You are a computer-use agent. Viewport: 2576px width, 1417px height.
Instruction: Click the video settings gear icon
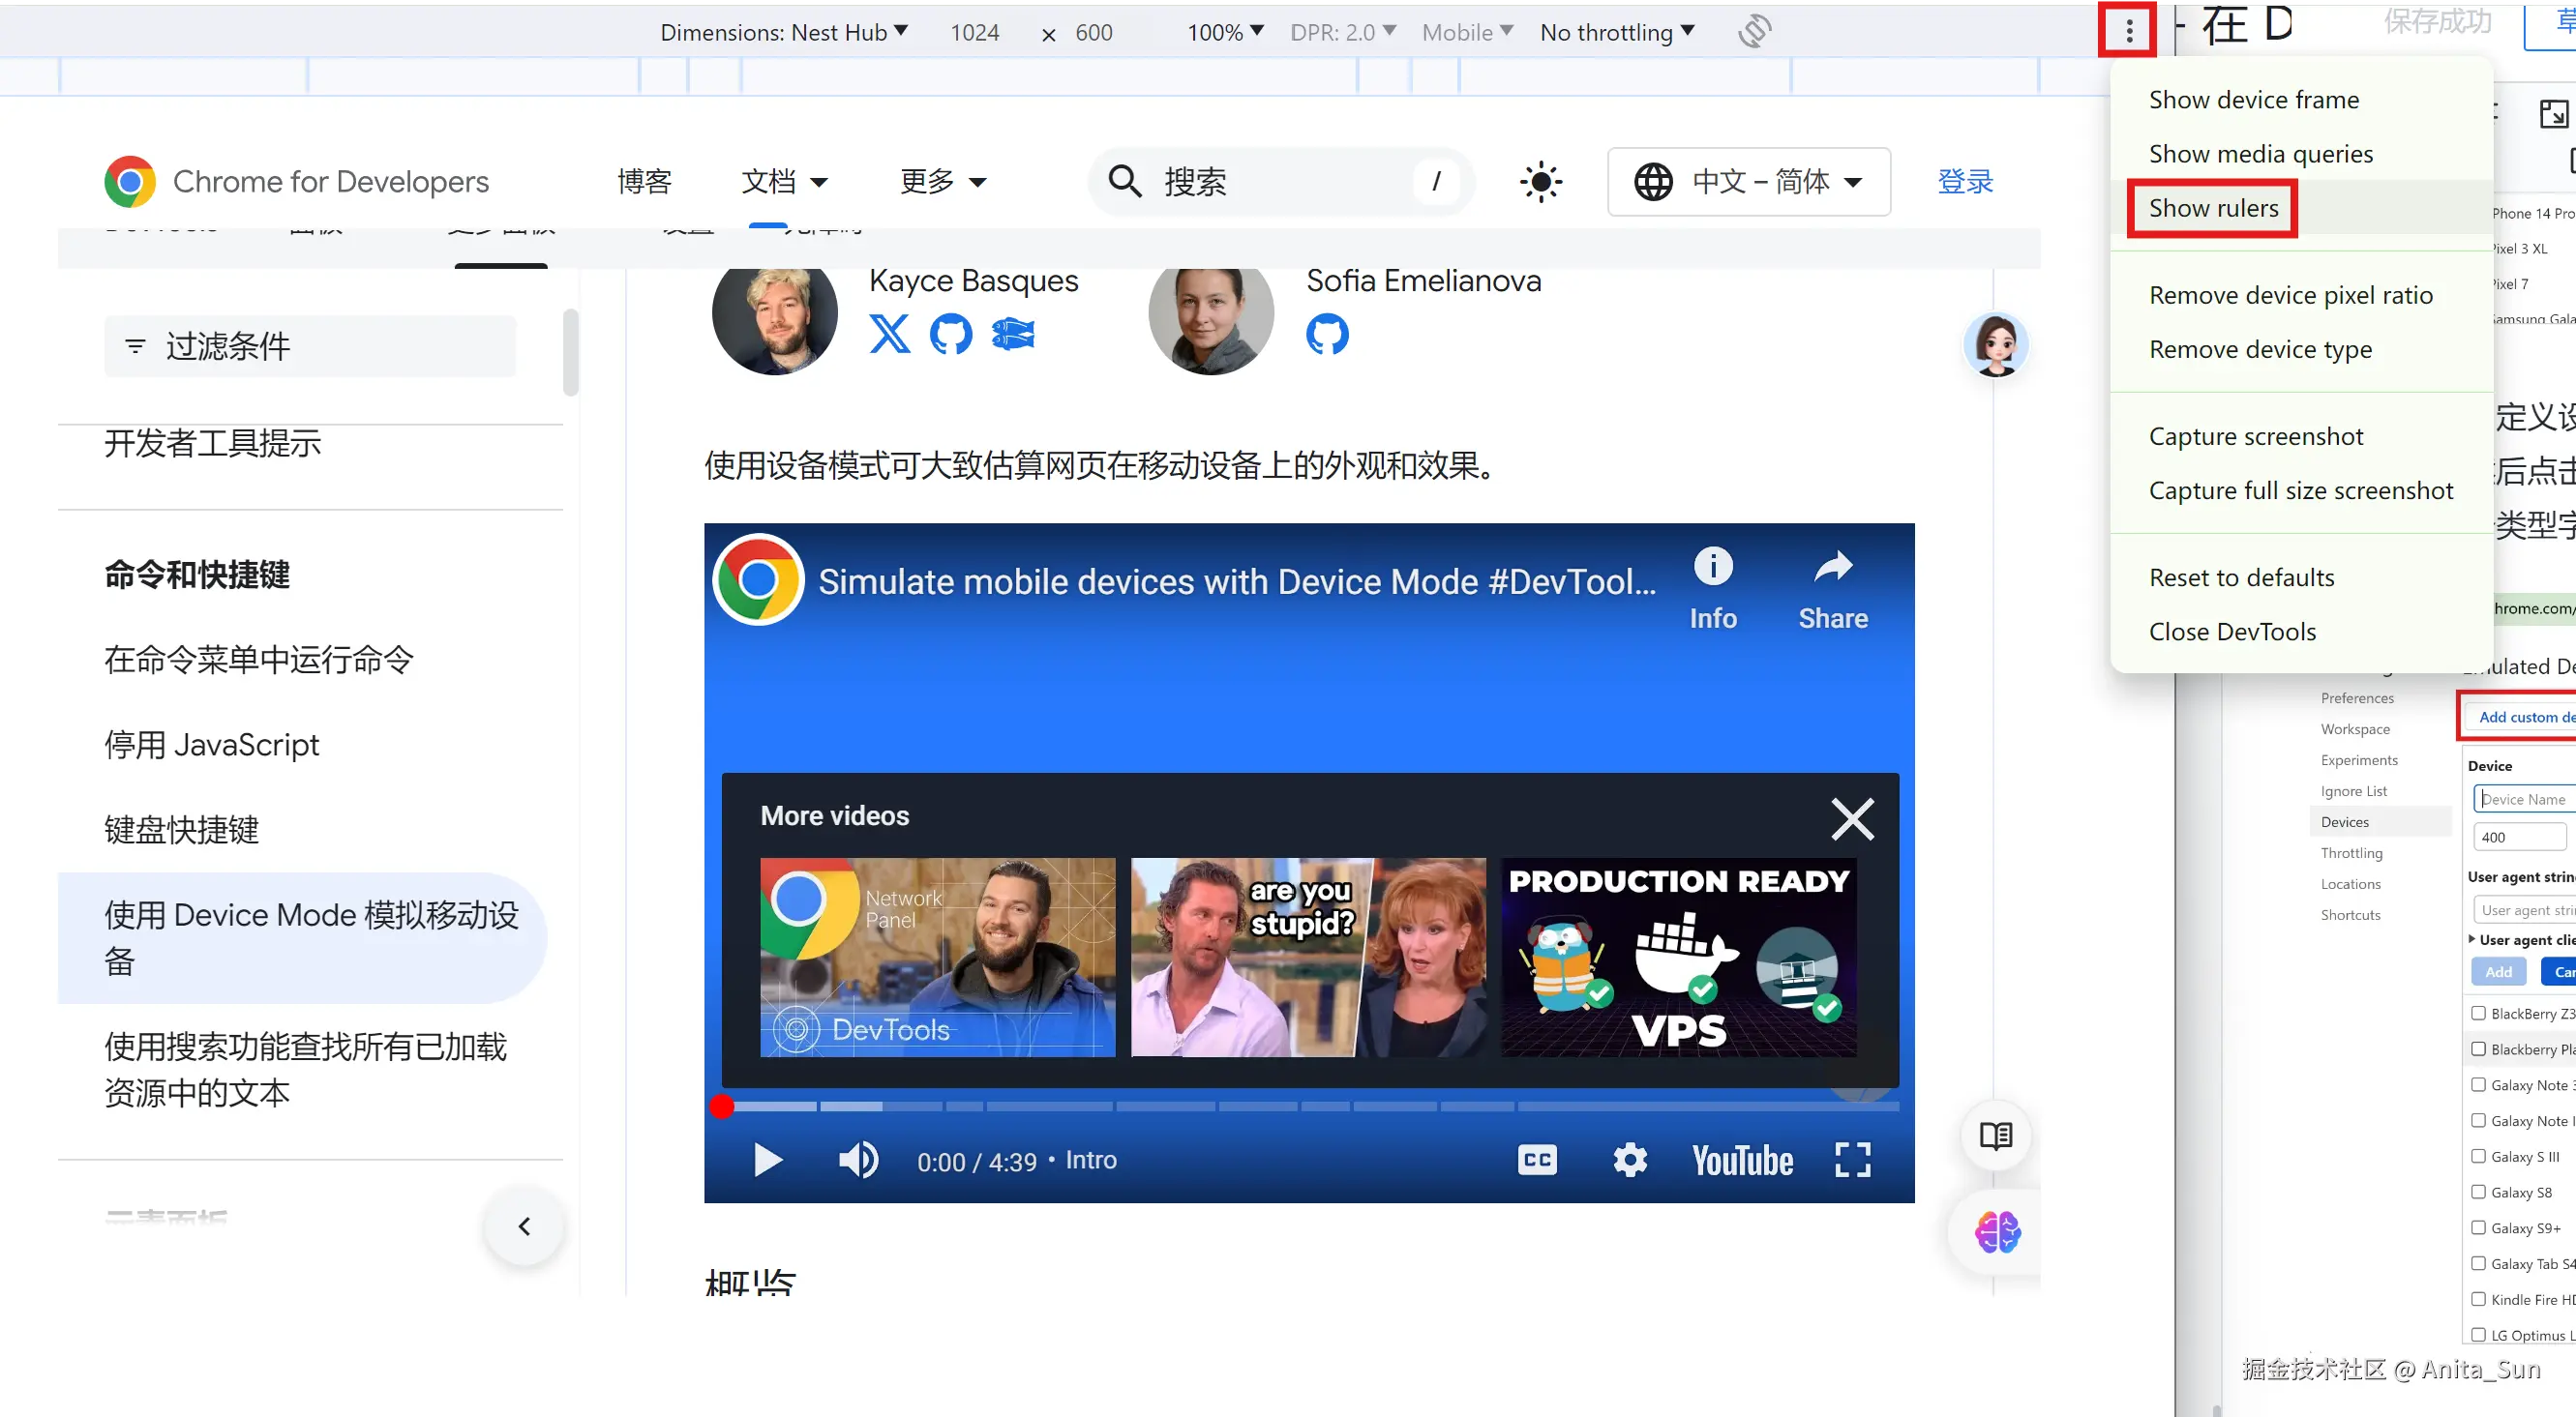point(1629,1160)
